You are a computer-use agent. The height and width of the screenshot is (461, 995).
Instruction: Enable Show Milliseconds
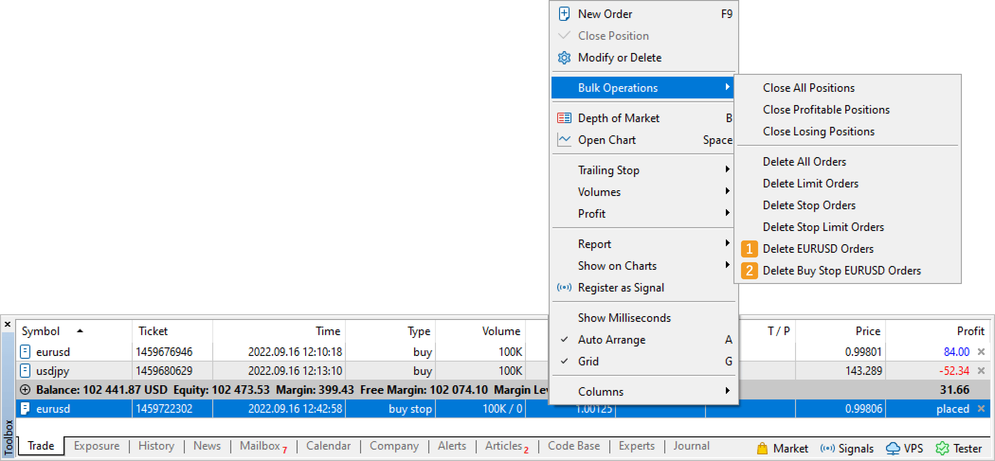click(x=624, y=318)
